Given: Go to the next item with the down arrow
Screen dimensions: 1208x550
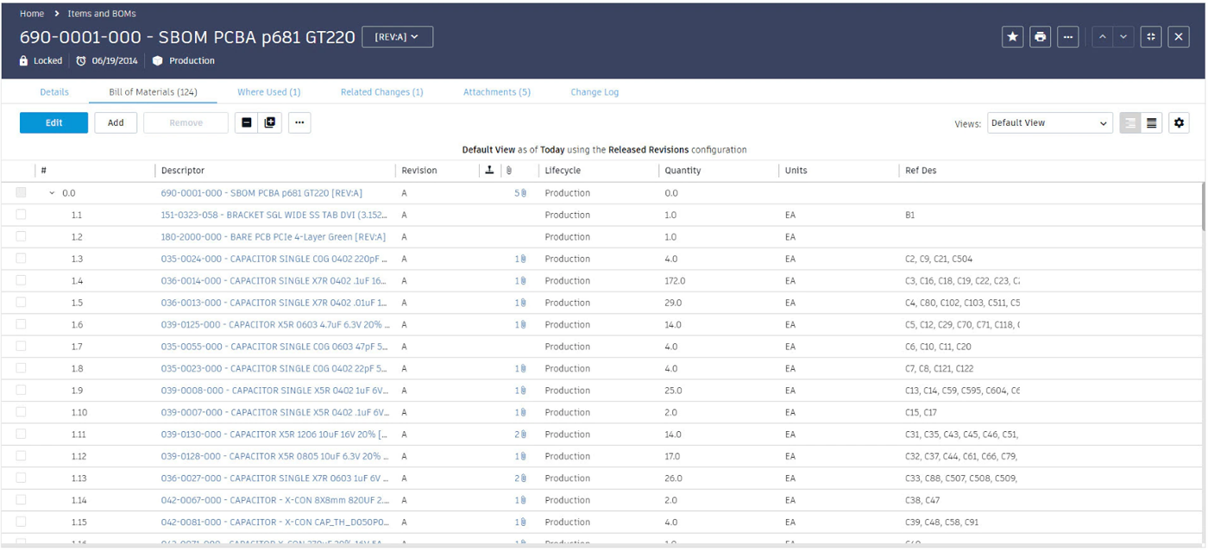Looking at the screenshot, I should coord(1123,37).
